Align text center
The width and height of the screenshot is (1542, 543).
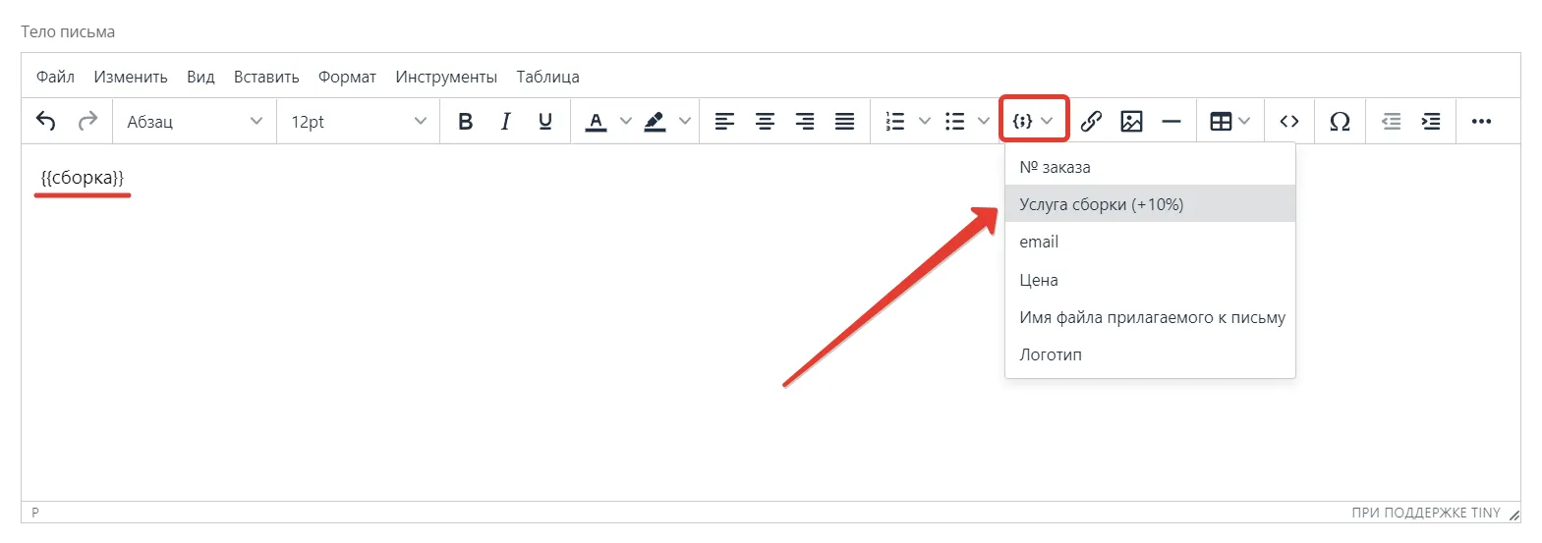[765, 121]
